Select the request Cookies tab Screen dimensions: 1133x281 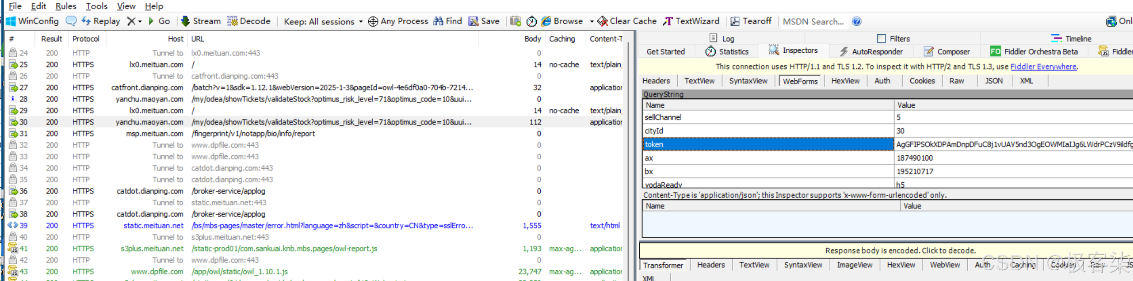[922, 81]
